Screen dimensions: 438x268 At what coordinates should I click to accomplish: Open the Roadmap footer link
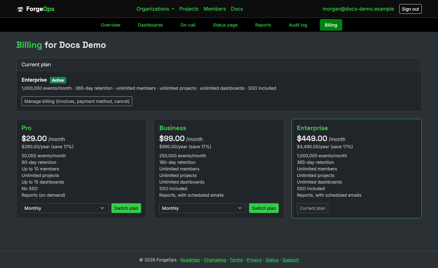click(x=190, y=260)
